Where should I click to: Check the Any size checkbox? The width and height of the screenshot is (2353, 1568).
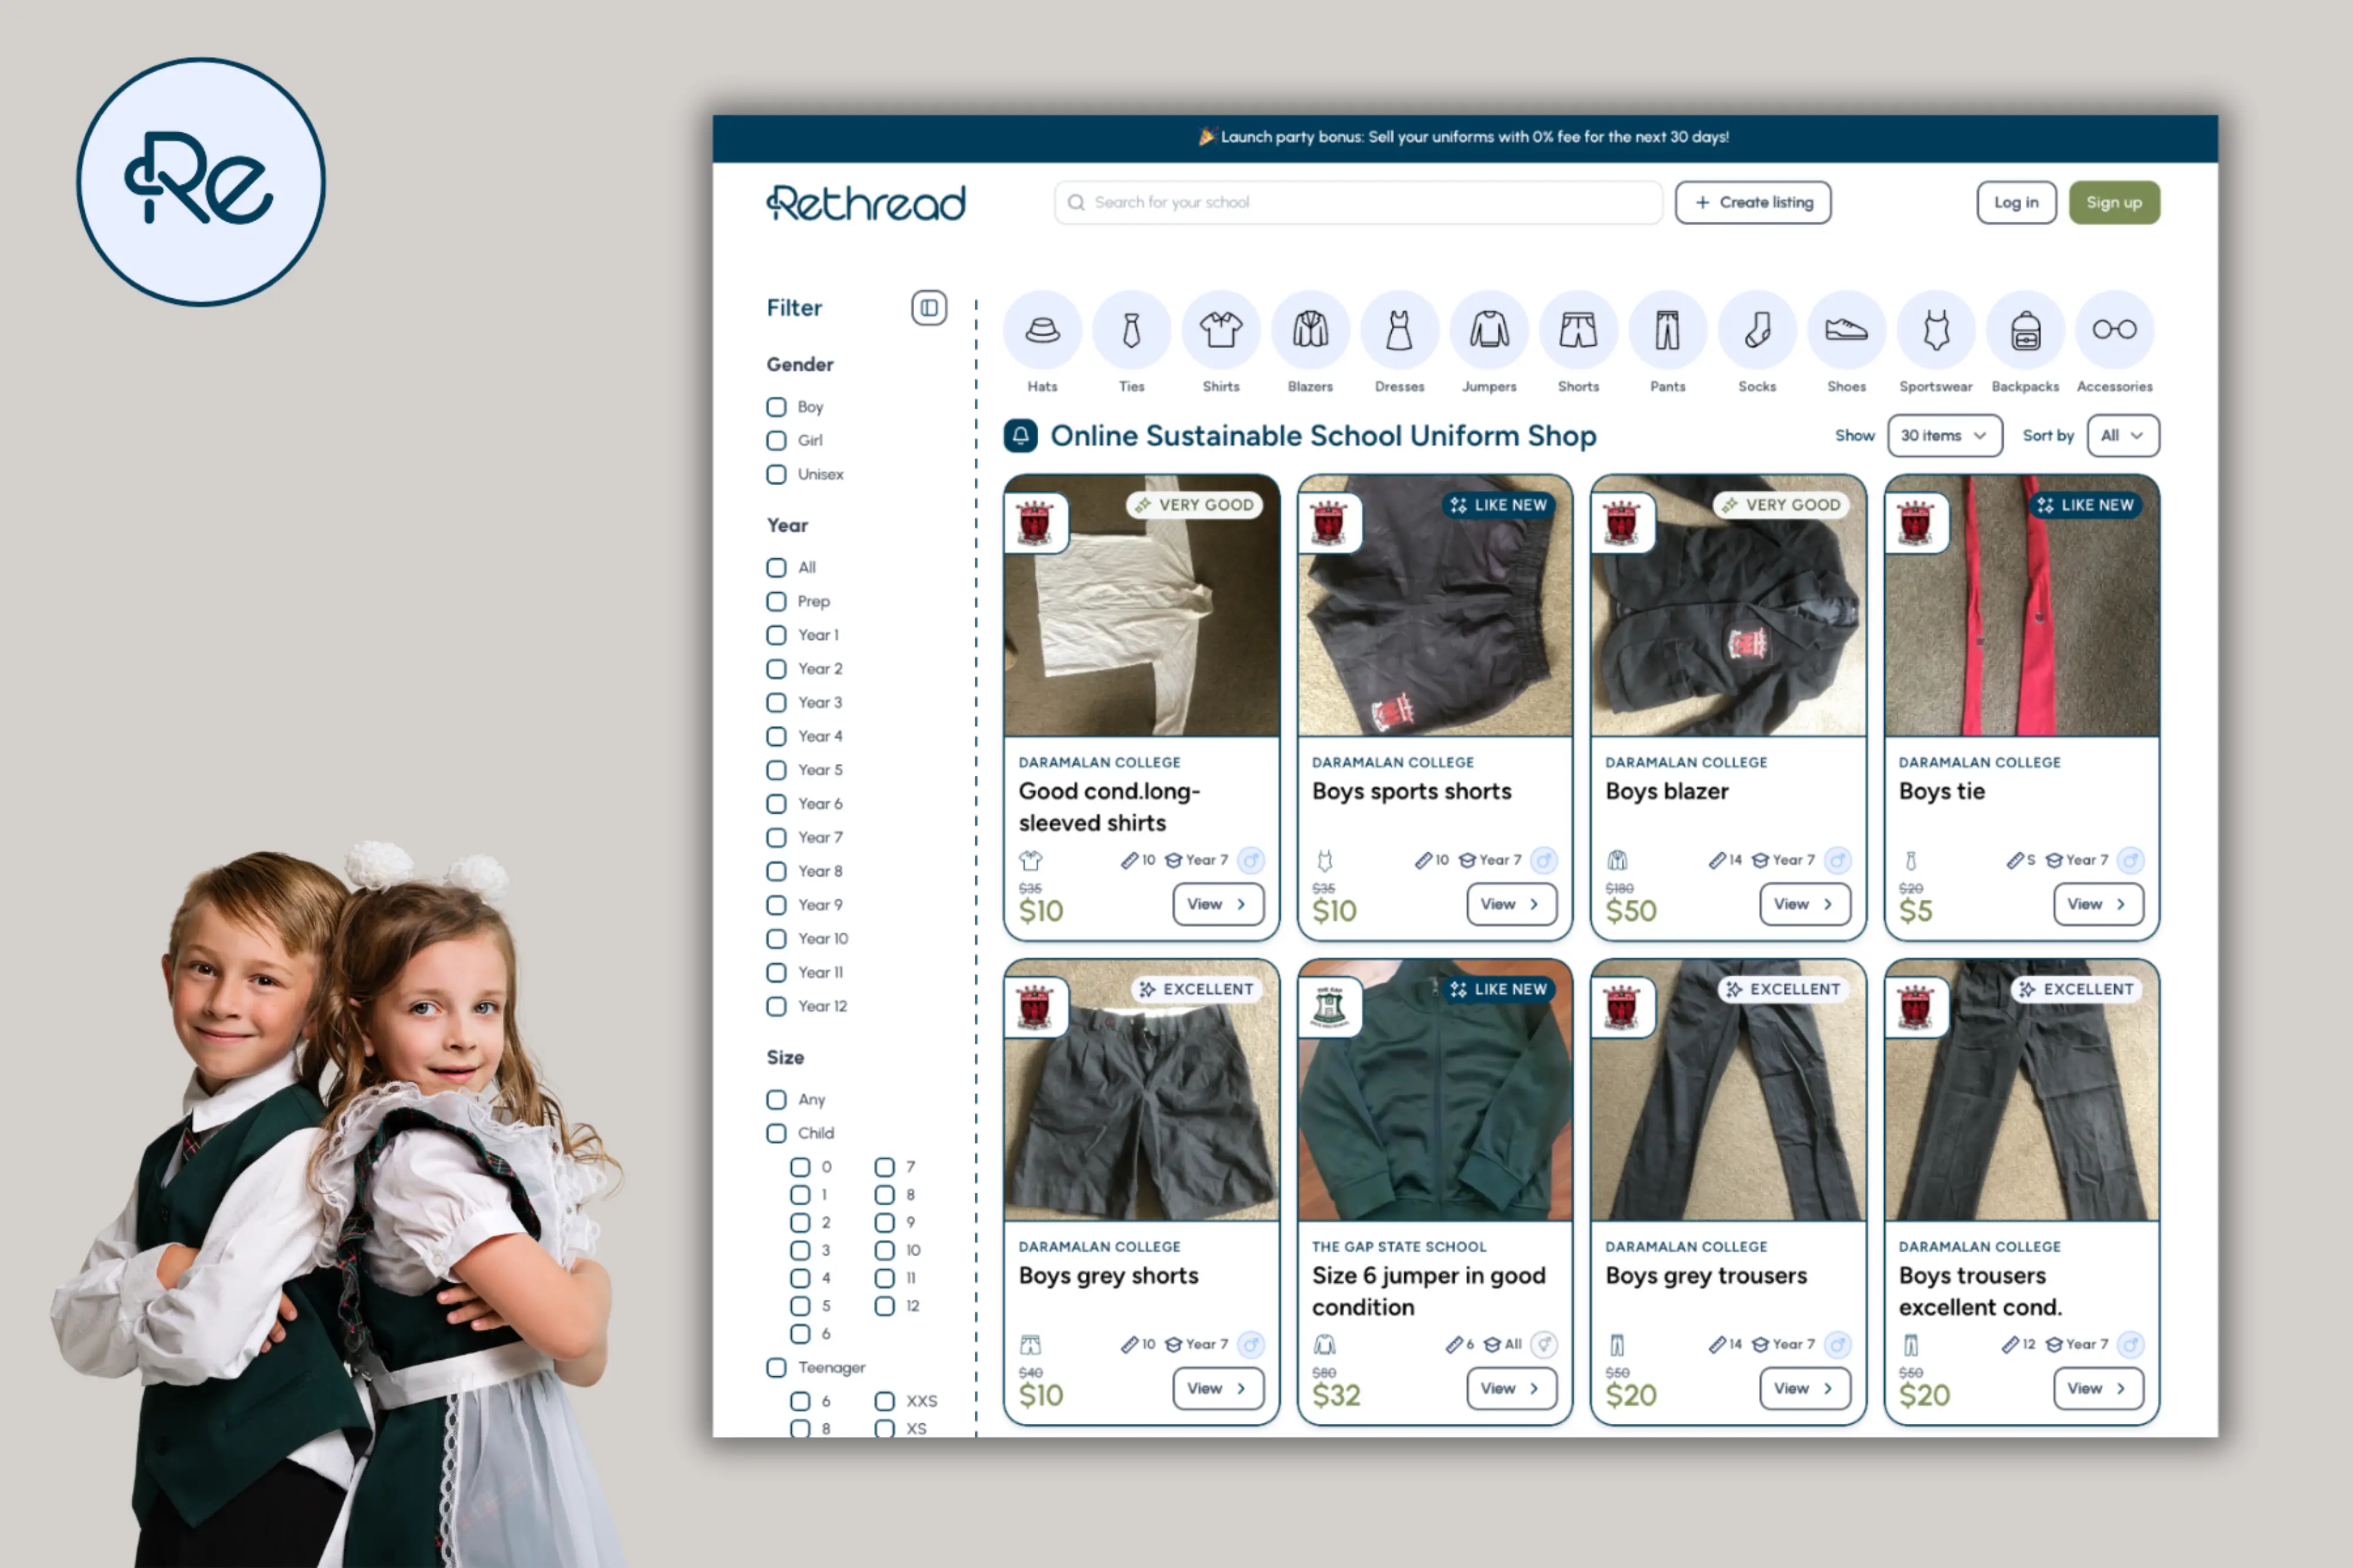point(776,1100)
